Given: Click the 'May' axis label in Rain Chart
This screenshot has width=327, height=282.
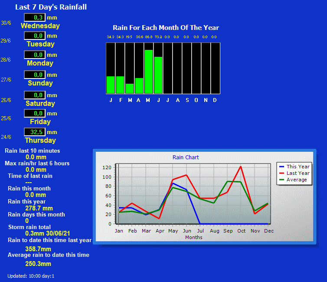Looking at the screenshot, I should click(x=173, y=231).
